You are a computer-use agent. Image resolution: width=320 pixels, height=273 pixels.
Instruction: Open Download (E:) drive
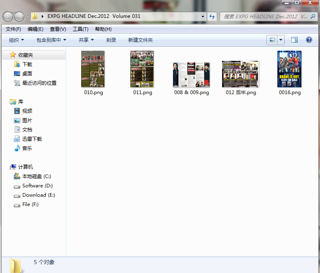(39, 195)
